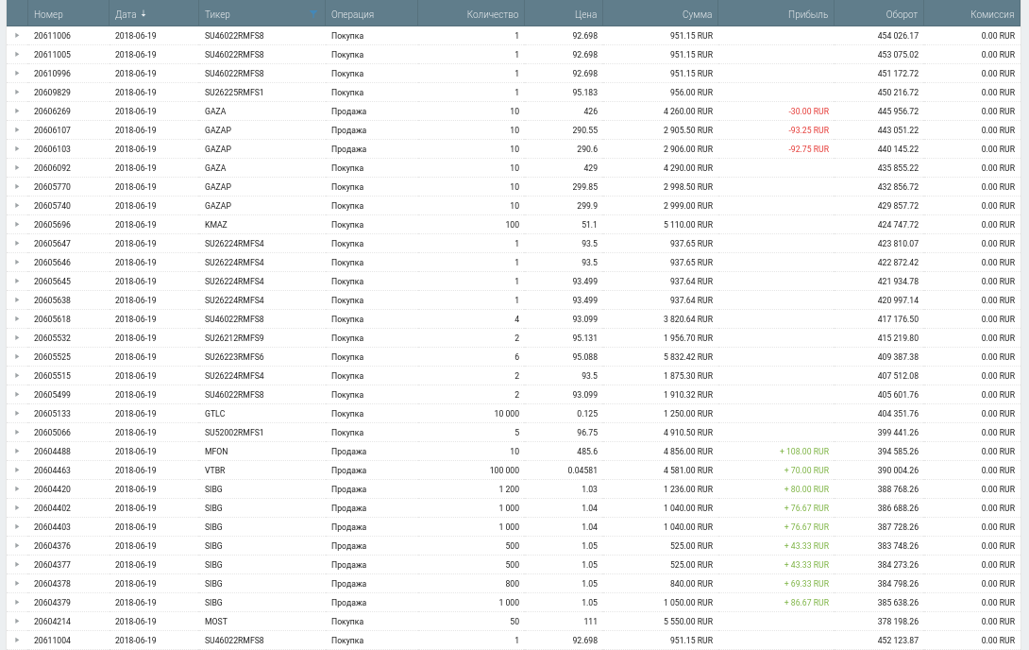This screenshot has width=1029, height=650.
Task: Click the price 0.125
Action: tap(587, 414)
